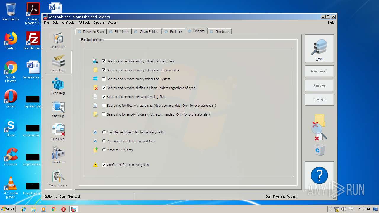Switch to the Excludes tab

173,32
